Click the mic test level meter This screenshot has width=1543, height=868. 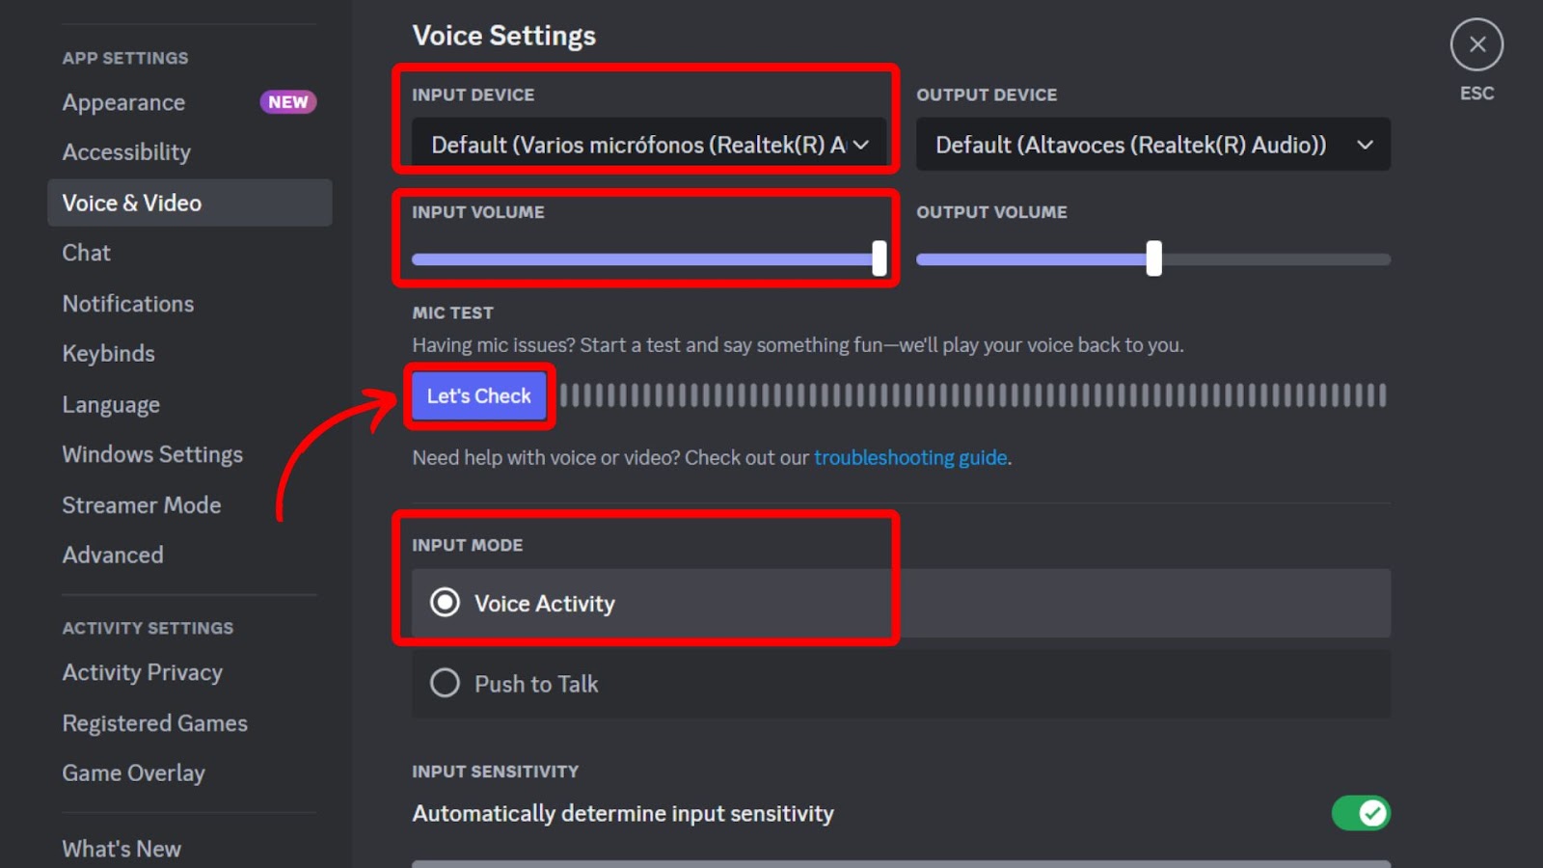click(972, 395)
